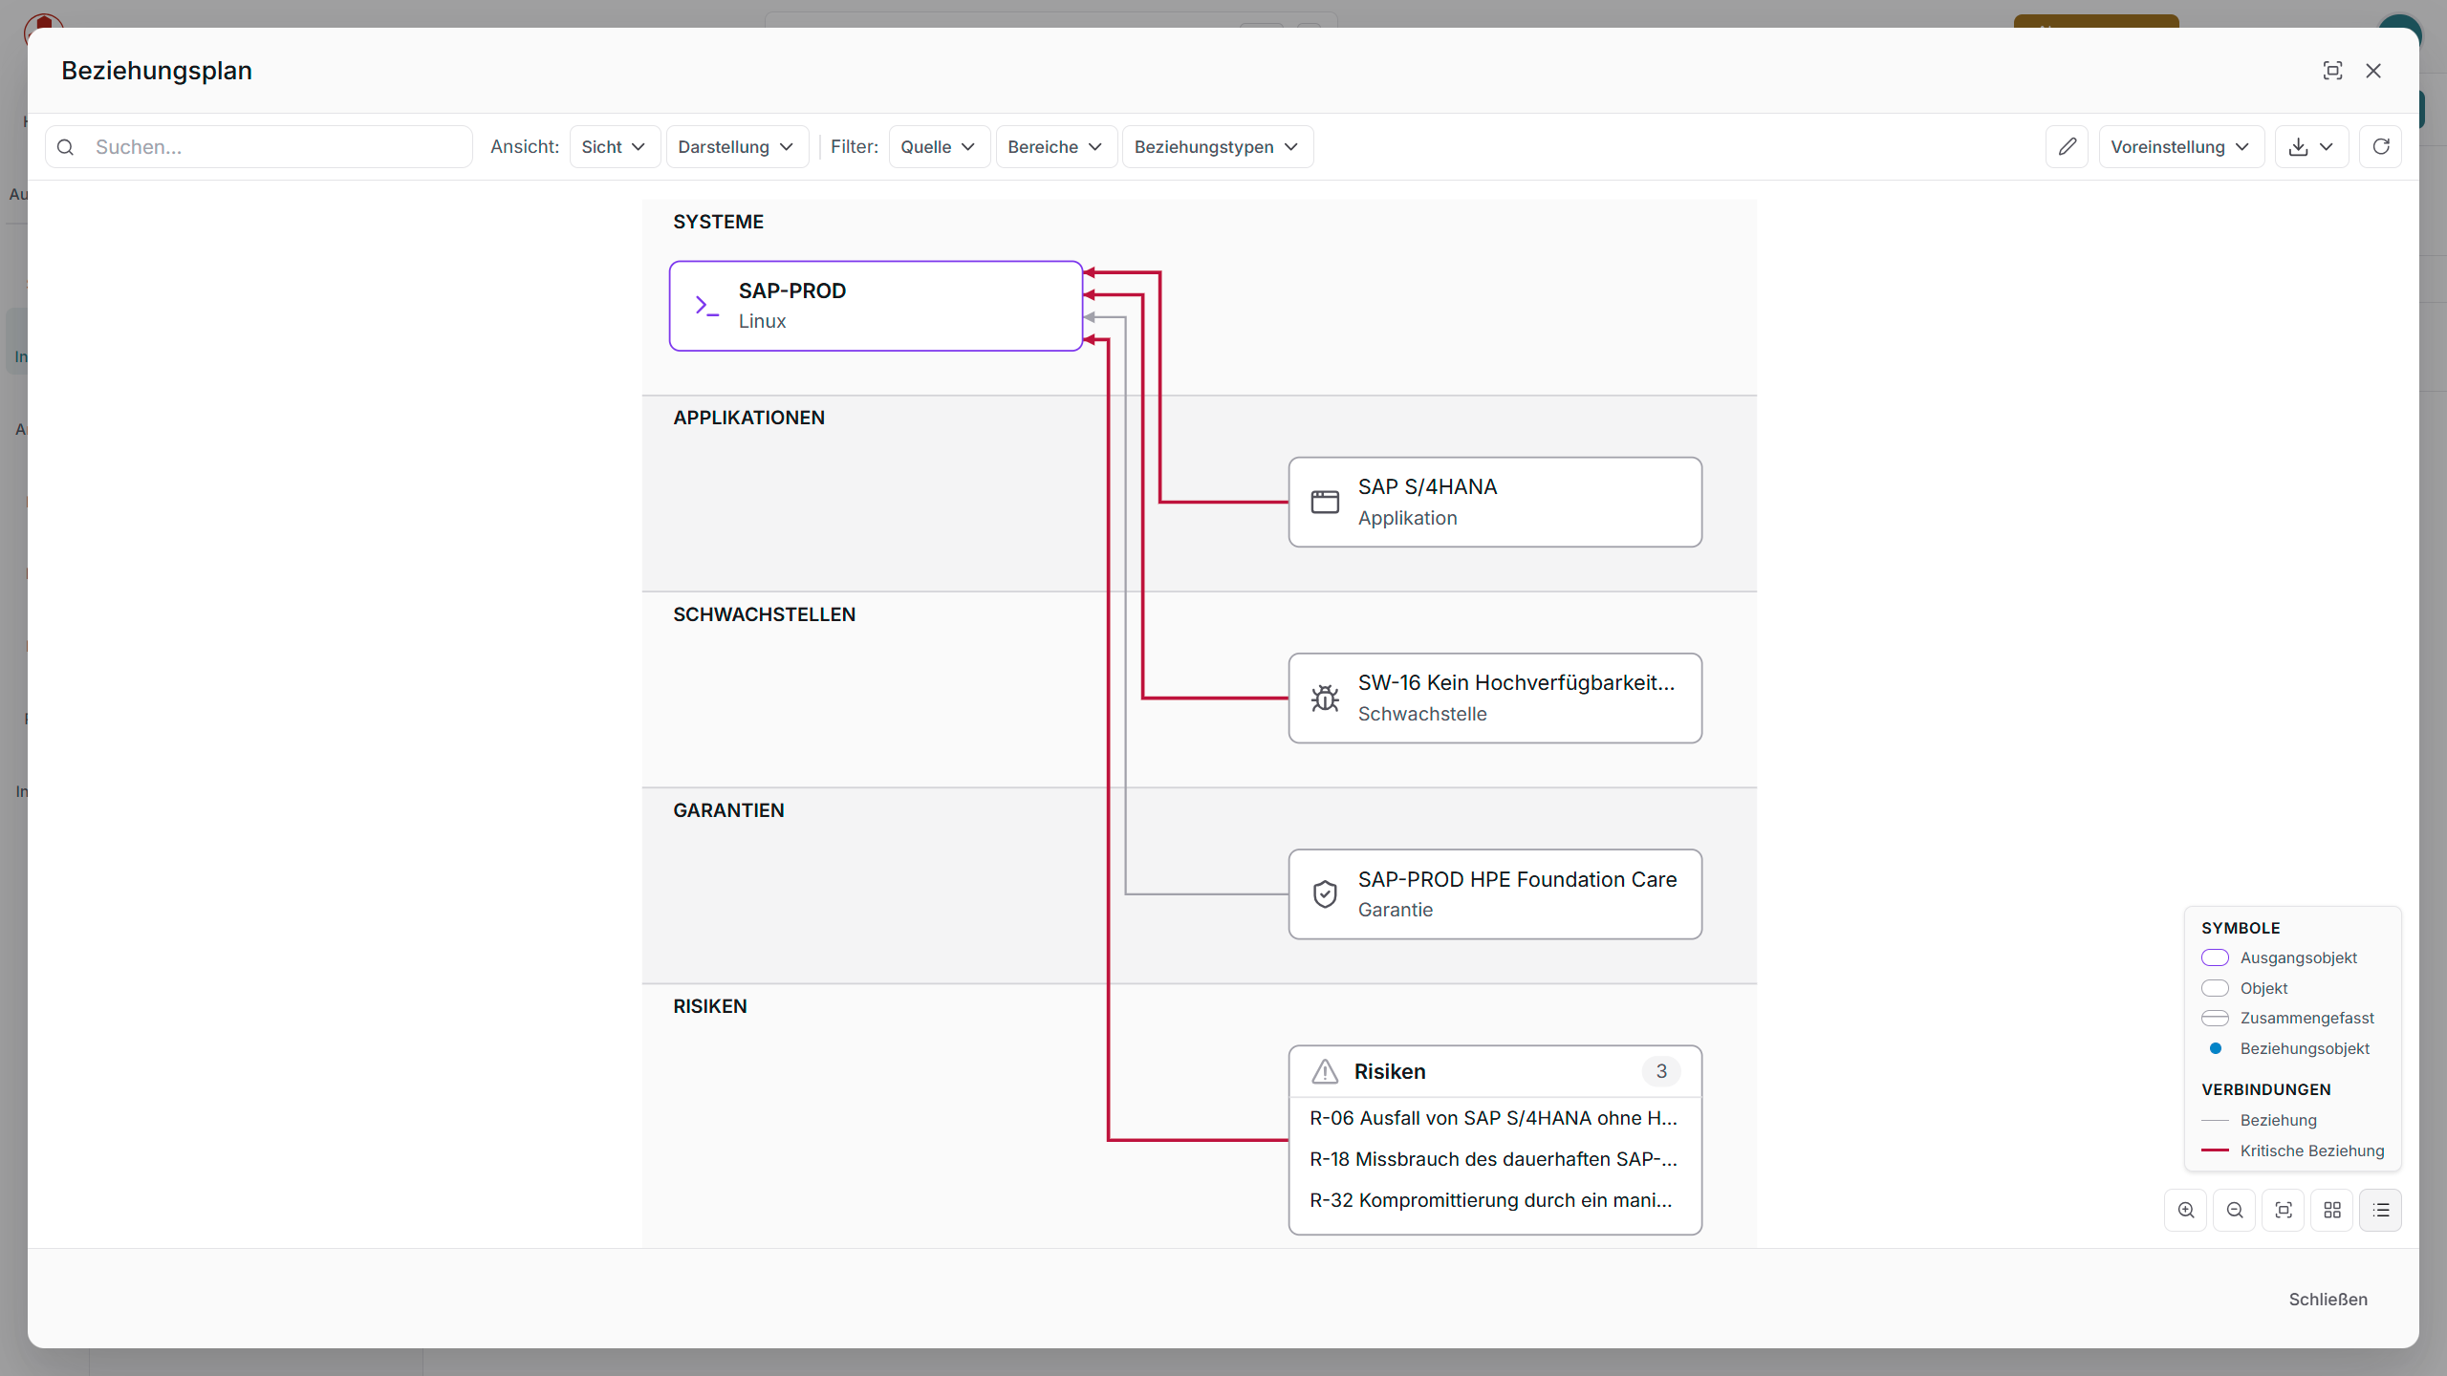The image size is (2447, 1376).
Task: Select the SW-16 Kein Hochverfügbarkeit node
Action: click(1495, 698)
